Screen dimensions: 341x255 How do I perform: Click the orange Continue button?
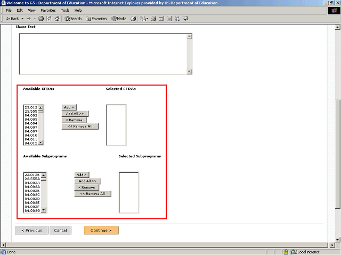click(101, 231)
